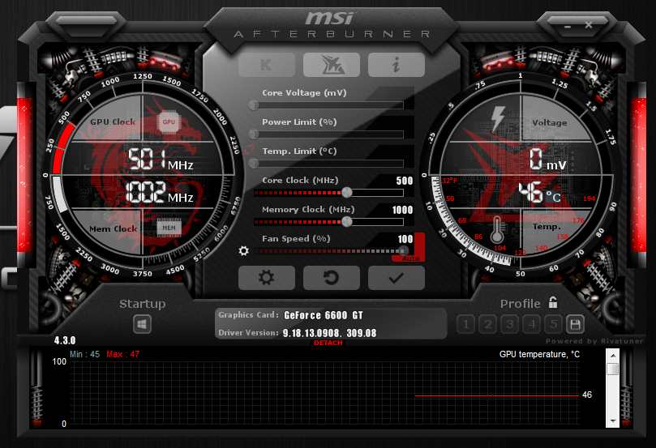Open Afterburner settings gear button

point(266,278)
